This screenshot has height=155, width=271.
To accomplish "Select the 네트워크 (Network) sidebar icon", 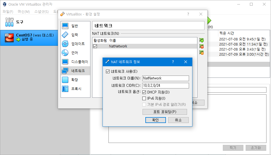I will 65,71.
